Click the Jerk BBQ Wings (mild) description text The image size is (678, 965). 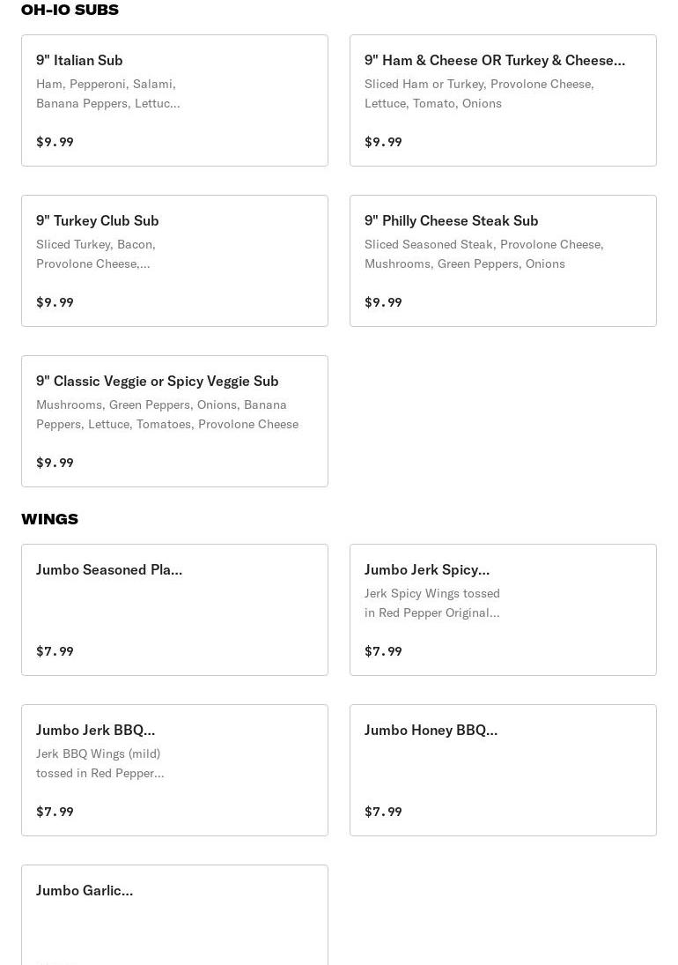pyautogui.click(x=99, y=763)
